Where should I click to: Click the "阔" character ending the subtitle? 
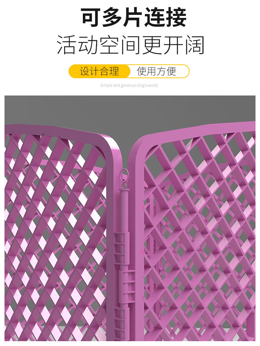195,45
